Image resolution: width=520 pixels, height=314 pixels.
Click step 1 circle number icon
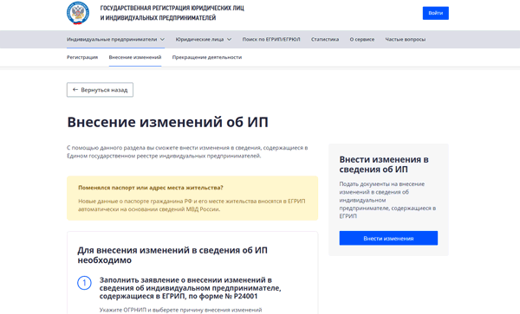click(84, 283)
